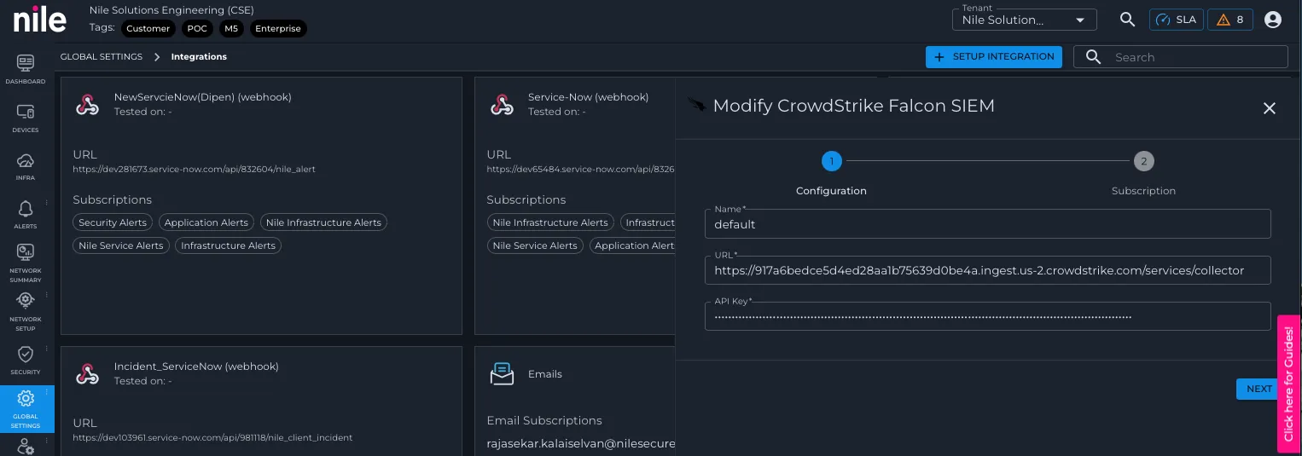
Task: Click the CrowdStrike URL field
Action: pyautogui.click(x=987, y=270)
